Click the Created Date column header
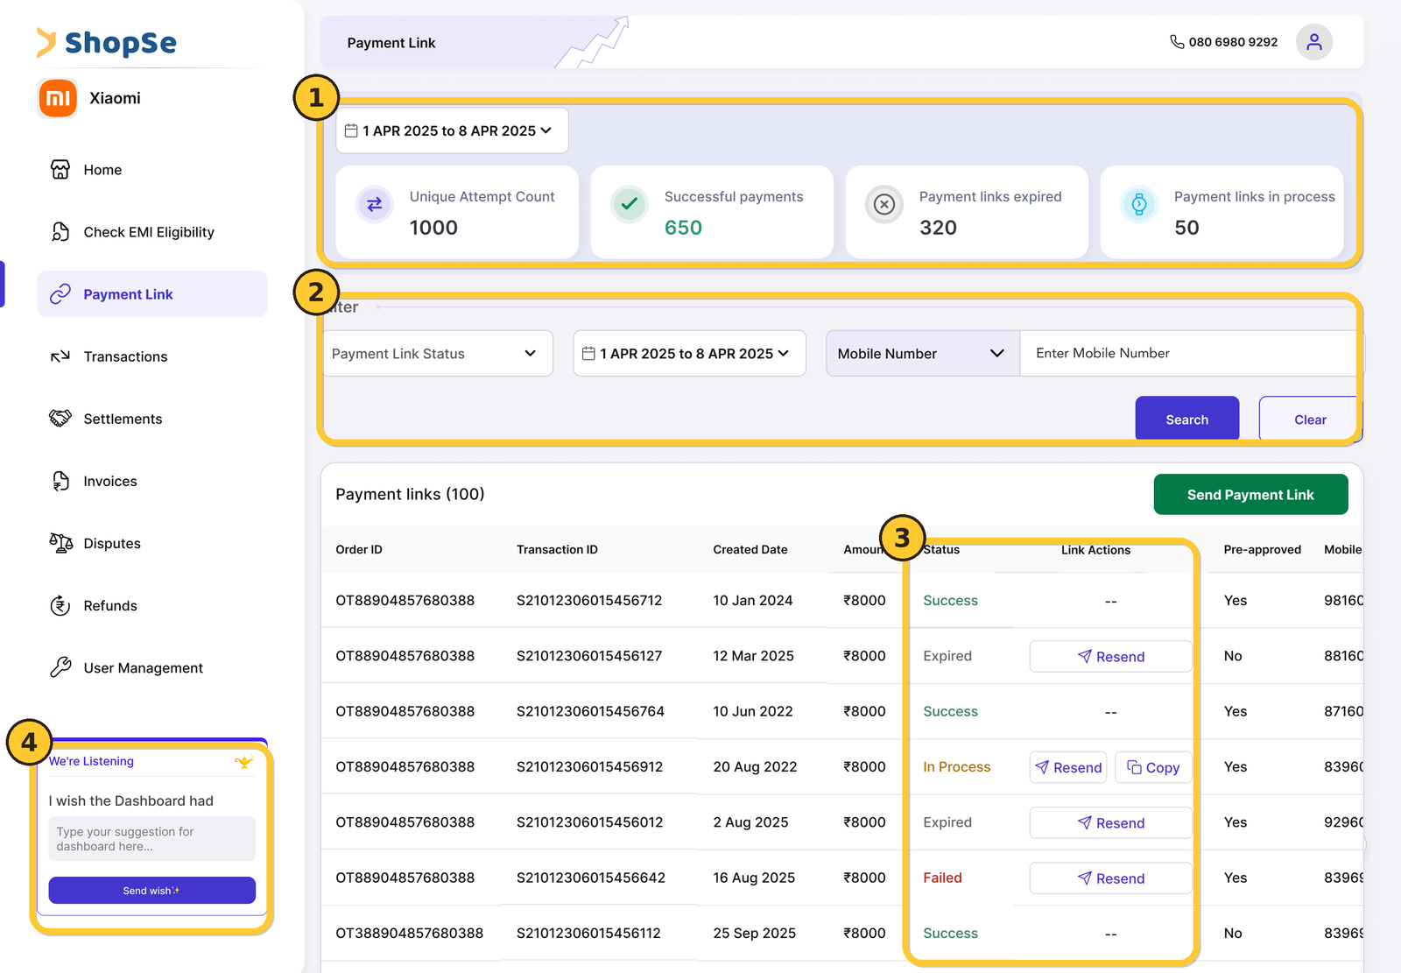Viewport: 1401px width, 973px height. [750, 549]
